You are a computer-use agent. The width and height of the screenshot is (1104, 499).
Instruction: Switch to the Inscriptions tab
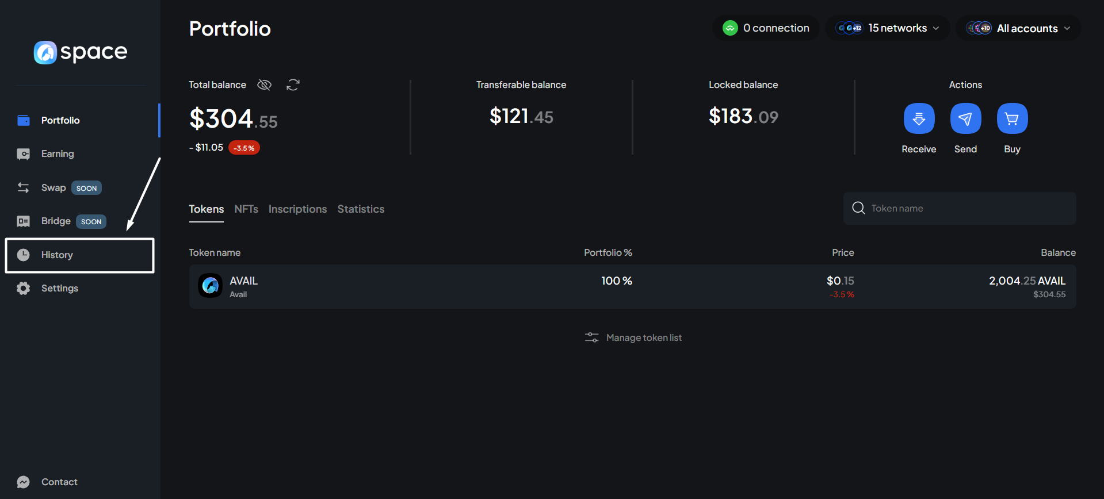[x=297, y=209]
